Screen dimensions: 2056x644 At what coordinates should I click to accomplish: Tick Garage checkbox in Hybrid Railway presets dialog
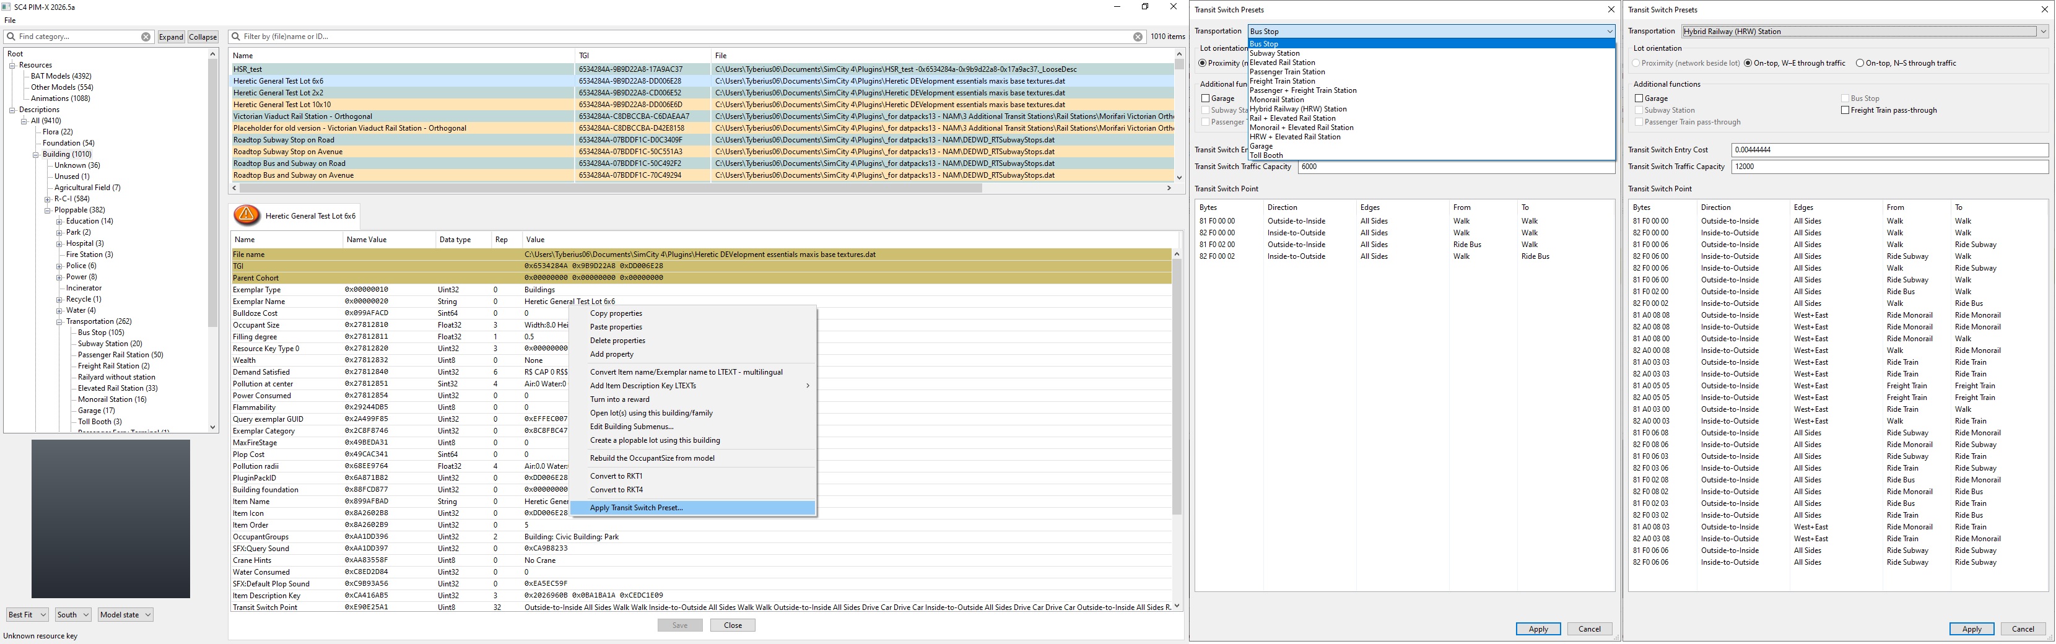(1650, 98)
